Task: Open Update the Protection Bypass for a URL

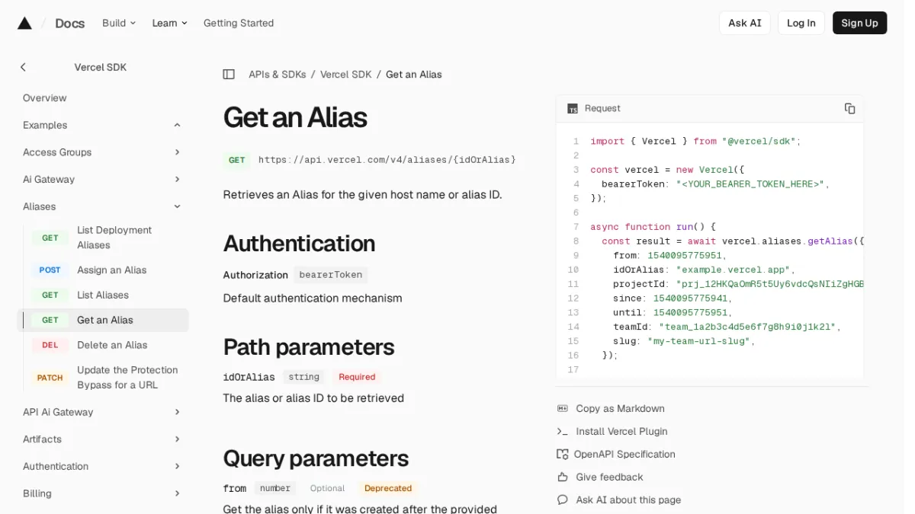Action: [127, 378]
